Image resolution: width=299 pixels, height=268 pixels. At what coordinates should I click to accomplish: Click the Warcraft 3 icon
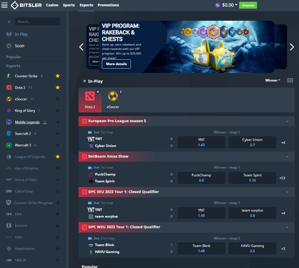pyautogui.click(x=9, y=145)
